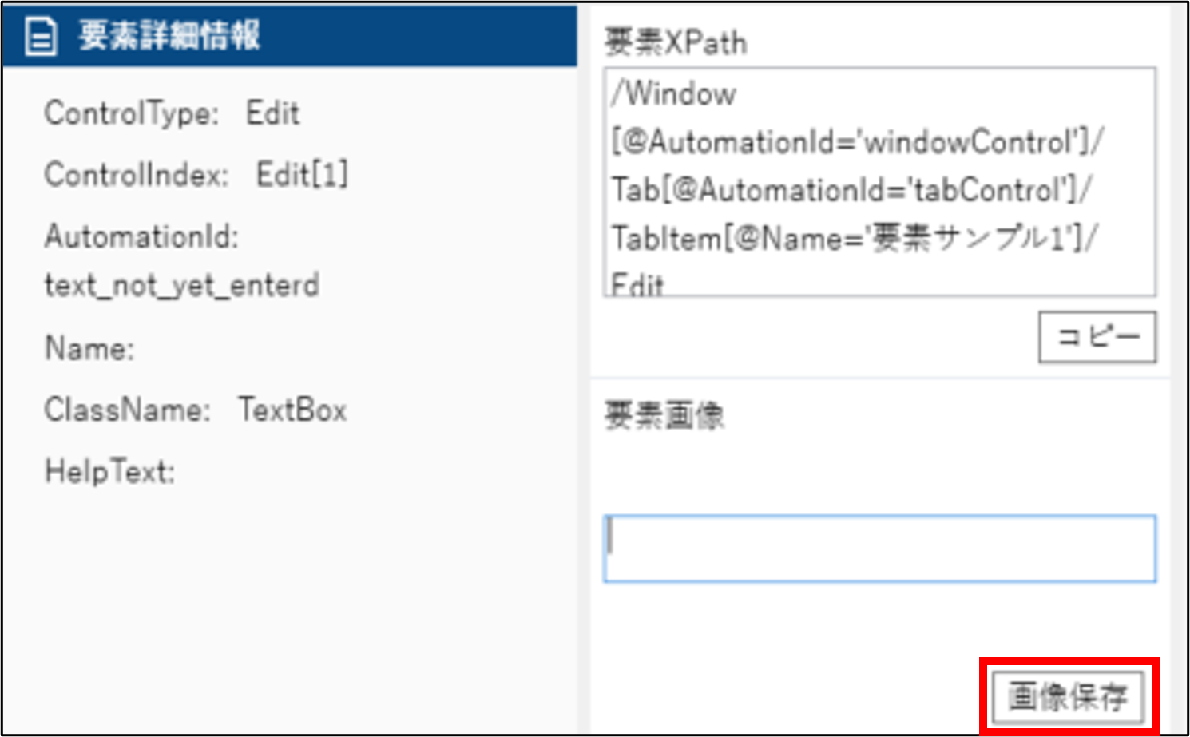Click the AutomationId value text_not_yet_enterd
This screenshot has width=1190, height=737.
pyautogui.click(x=182, y=285)
